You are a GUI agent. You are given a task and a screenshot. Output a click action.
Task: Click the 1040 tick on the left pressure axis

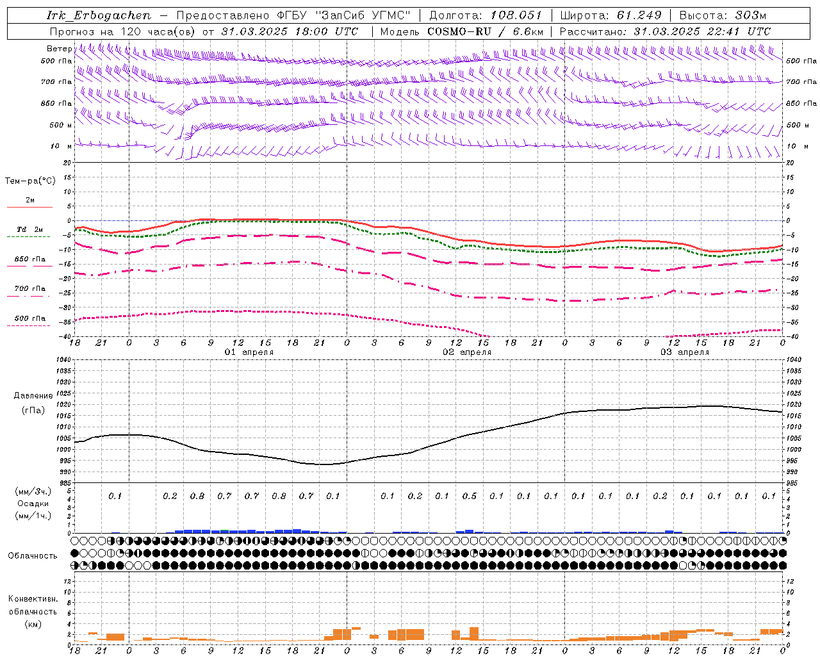(x=63, y=360)
